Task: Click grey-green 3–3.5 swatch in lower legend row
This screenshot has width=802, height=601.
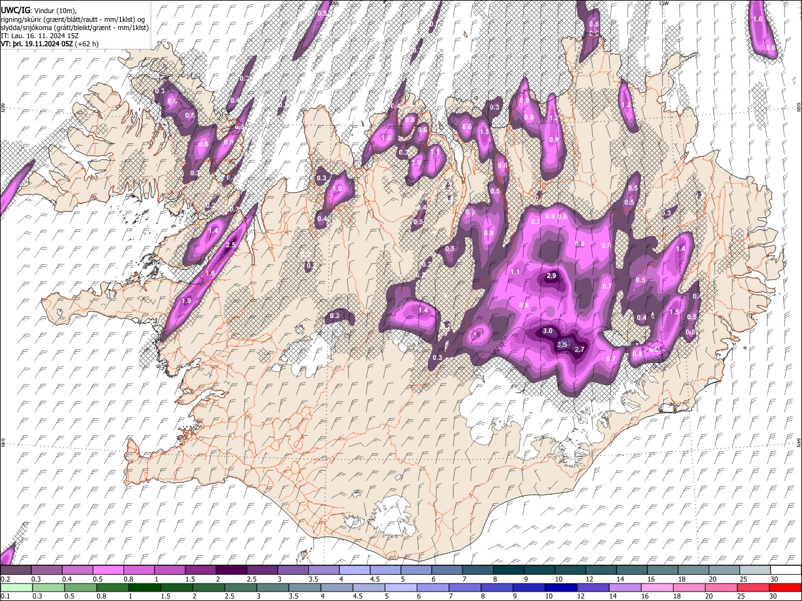Action: pyautogui.click(x=274, y=588)
